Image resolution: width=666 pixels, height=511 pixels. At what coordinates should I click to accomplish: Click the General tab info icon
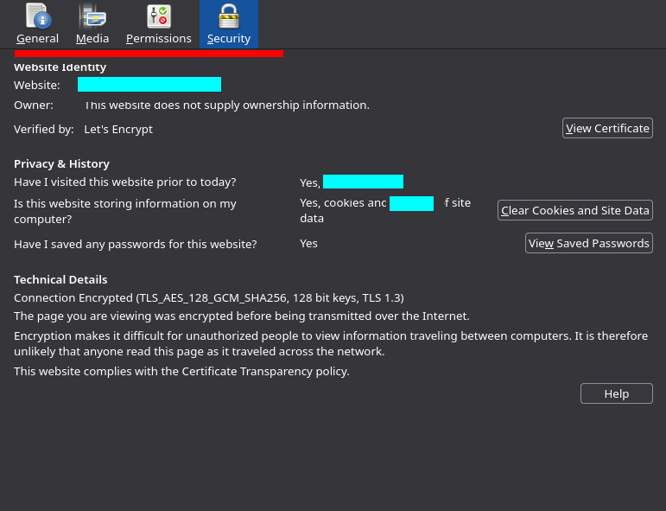click(x=37, y=16)
